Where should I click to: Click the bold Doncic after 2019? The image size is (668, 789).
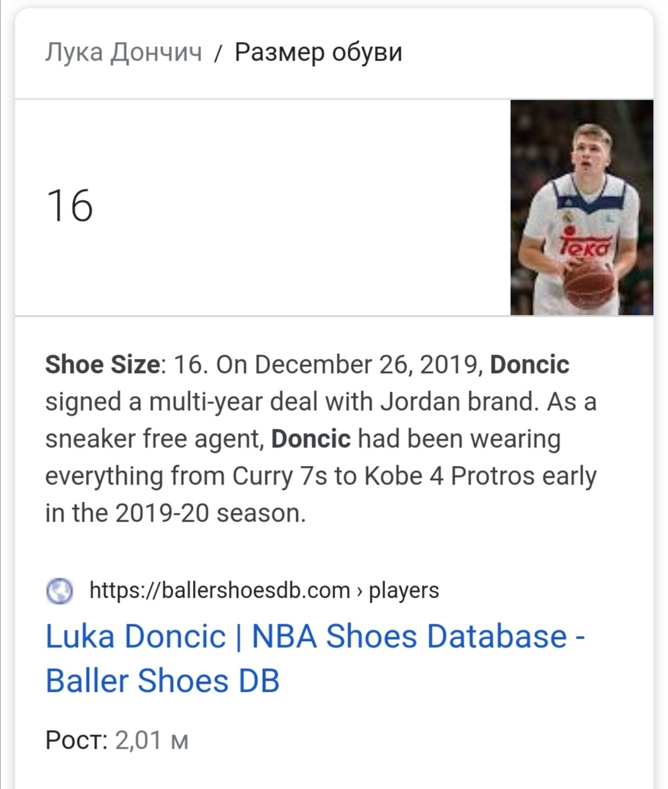click(529, 365)
